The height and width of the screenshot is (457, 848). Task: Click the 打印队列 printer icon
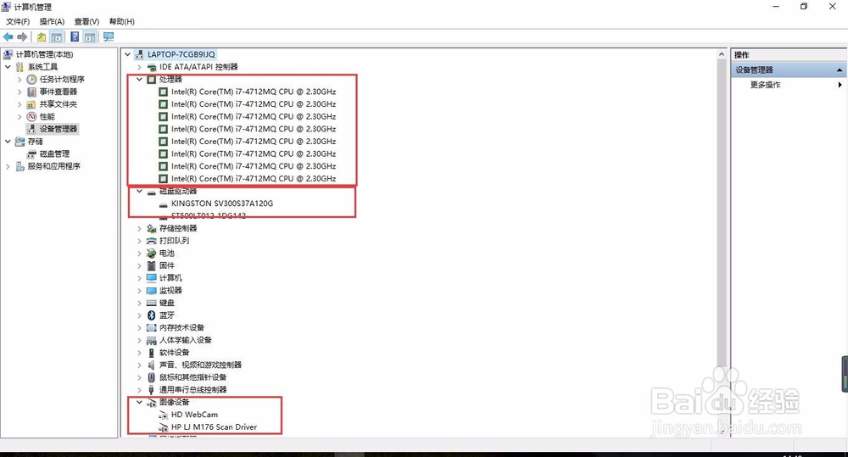(152, 241)
